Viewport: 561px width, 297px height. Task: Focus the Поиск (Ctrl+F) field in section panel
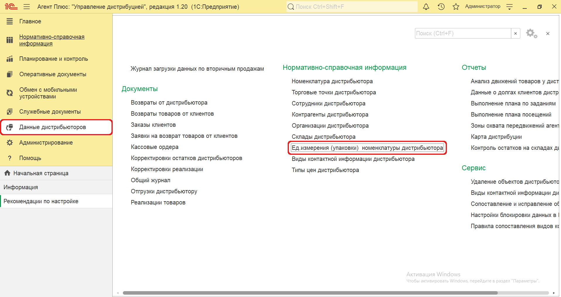(463, 33)
